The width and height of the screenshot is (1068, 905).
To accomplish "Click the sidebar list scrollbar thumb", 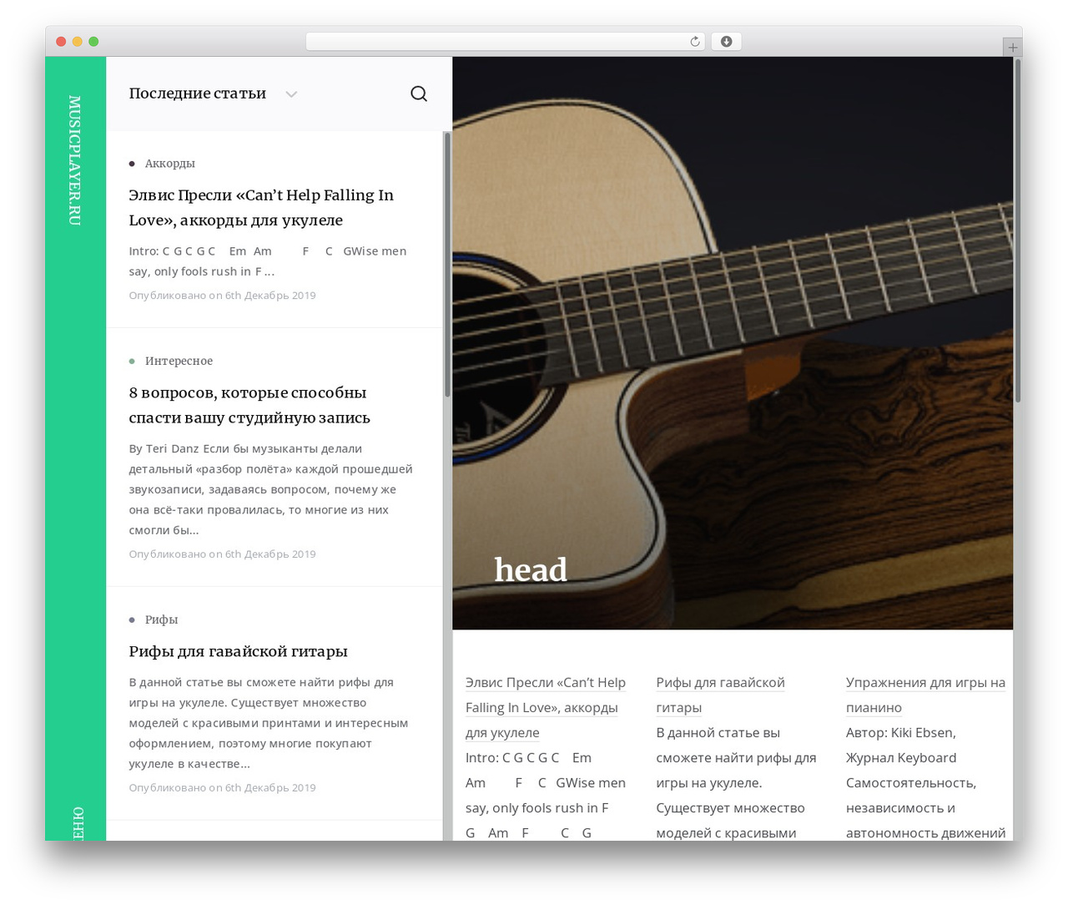I will [447, 265].
